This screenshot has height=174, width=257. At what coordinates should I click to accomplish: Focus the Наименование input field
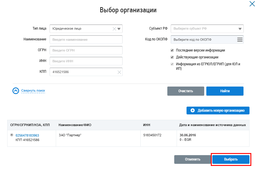[86, 40]
